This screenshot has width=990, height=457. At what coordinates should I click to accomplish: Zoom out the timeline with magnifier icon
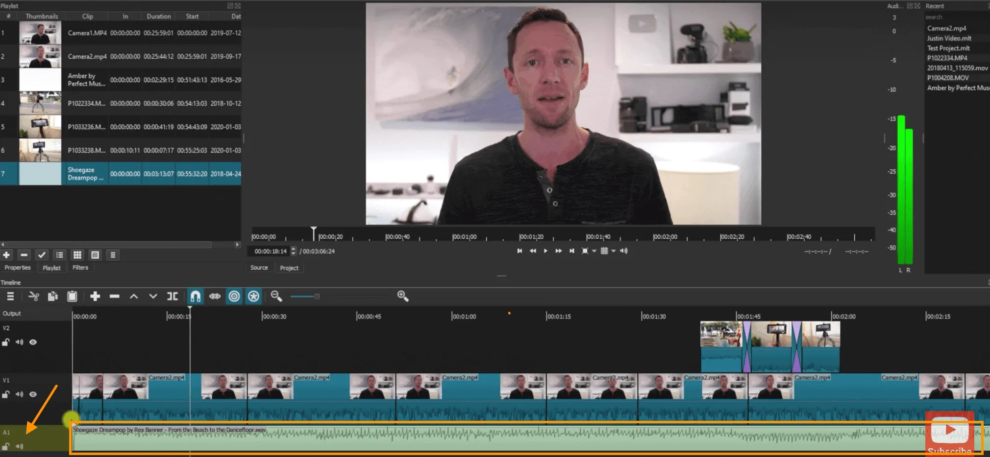276,296
